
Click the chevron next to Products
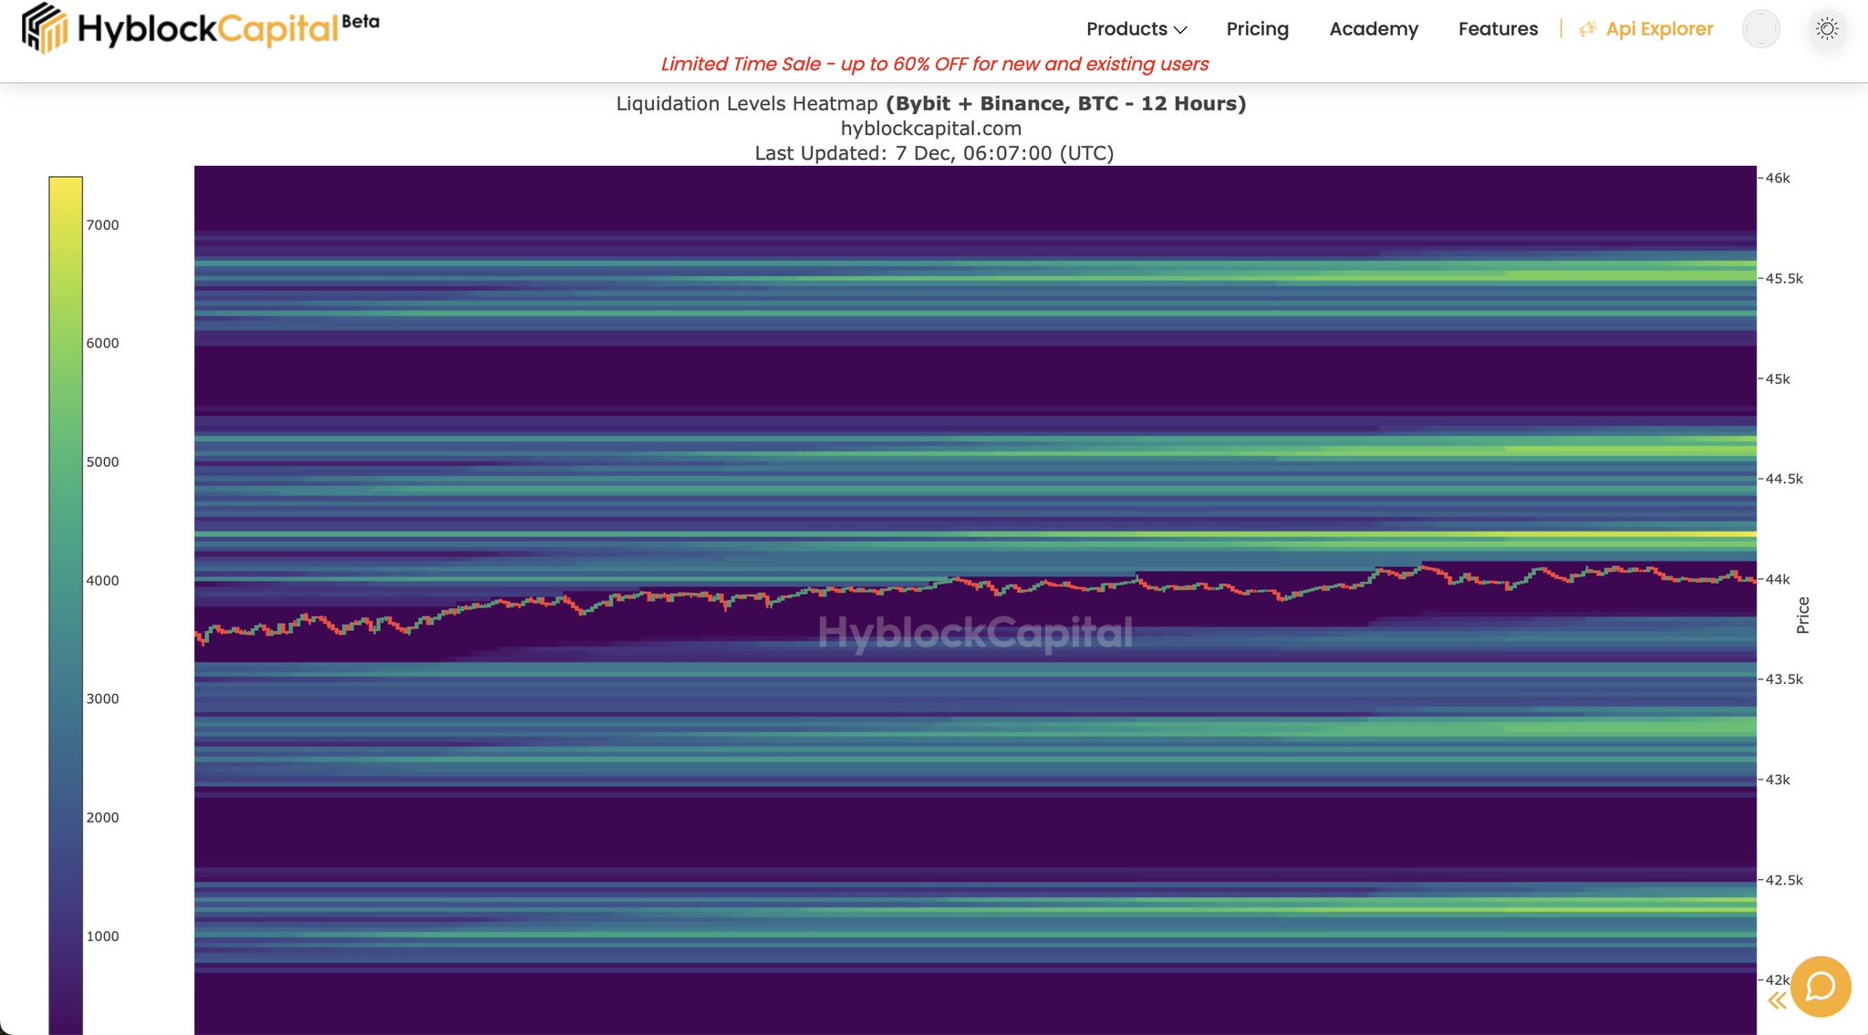(1180, 30)
